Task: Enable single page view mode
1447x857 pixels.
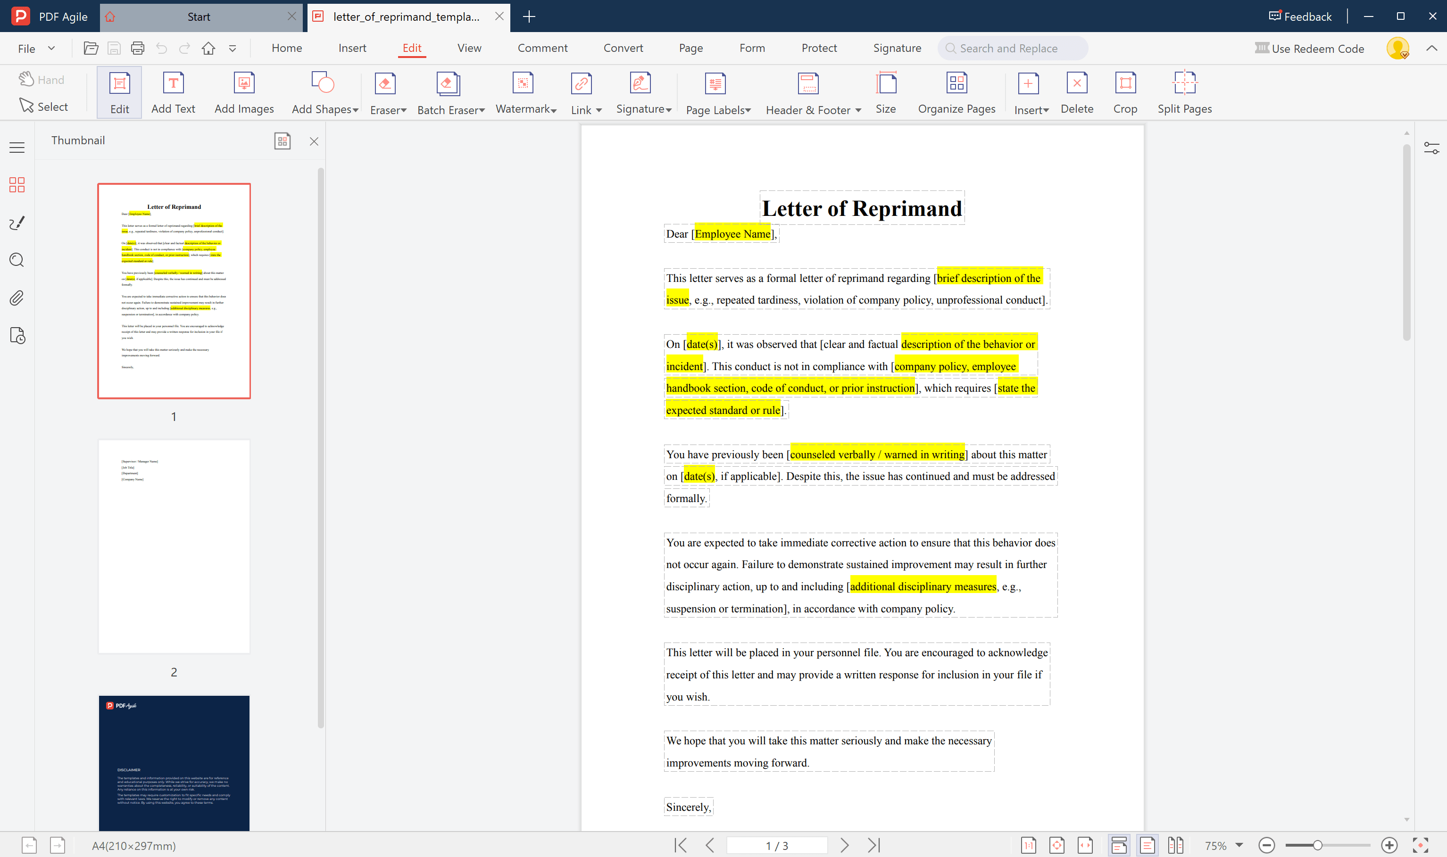Action: [x=1147, y=844]
